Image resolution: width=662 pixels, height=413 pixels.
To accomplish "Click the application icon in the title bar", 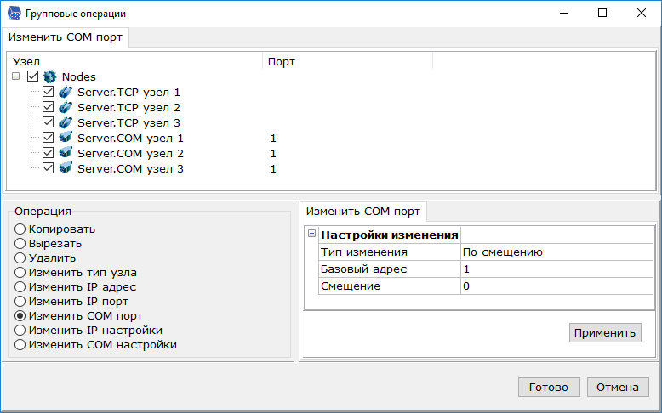I will click(13, 14).
